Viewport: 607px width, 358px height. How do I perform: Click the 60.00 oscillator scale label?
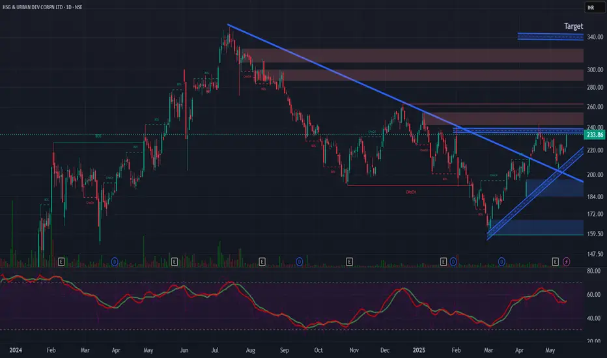coord(593,294)
